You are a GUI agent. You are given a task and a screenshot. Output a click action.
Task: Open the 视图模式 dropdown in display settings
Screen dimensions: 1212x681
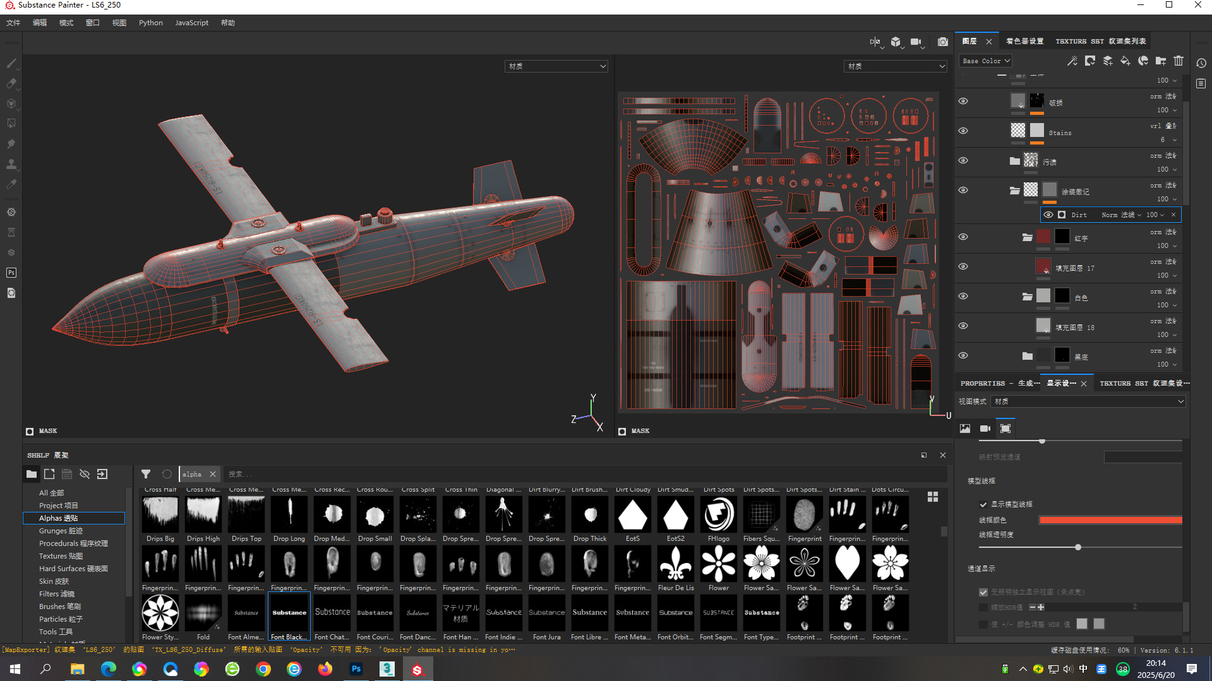[x=1088, y=401]
